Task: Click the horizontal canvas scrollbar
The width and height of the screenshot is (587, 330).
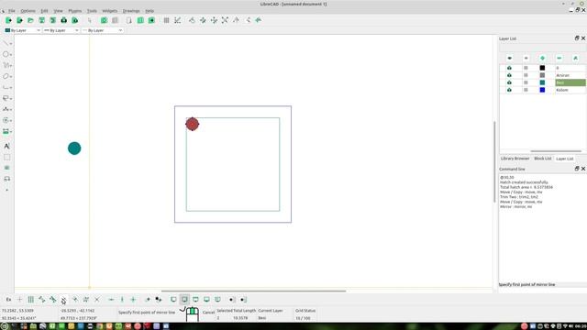Action: pyautogui.click(x=253, y=291)
